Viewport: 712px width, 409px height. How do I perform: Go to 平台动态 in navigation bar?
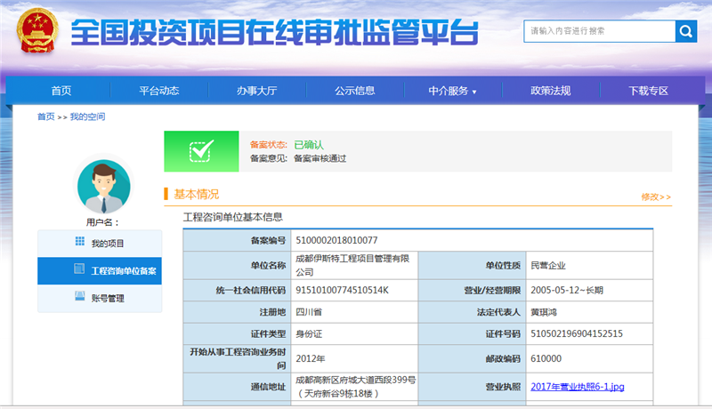point(159,91)
